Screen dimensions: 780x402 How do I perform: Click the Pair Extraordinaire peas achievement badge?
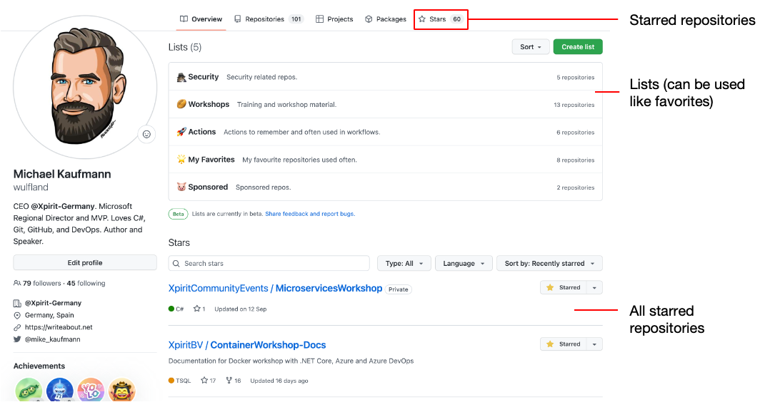tap(29, 390)
